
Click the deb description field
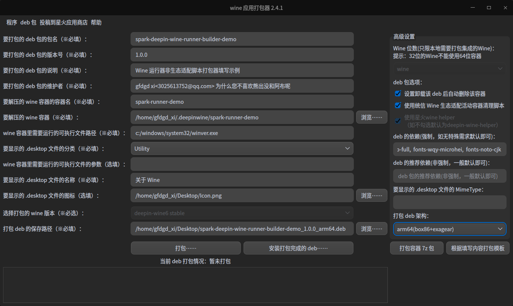[242, 70]
